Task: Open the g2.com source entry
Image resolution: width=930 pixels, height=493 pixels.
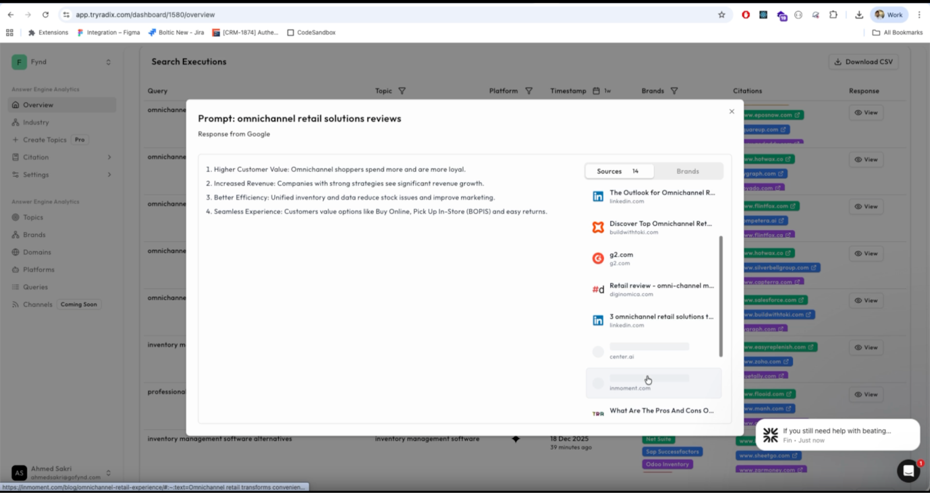Action: tap(654, 258)
